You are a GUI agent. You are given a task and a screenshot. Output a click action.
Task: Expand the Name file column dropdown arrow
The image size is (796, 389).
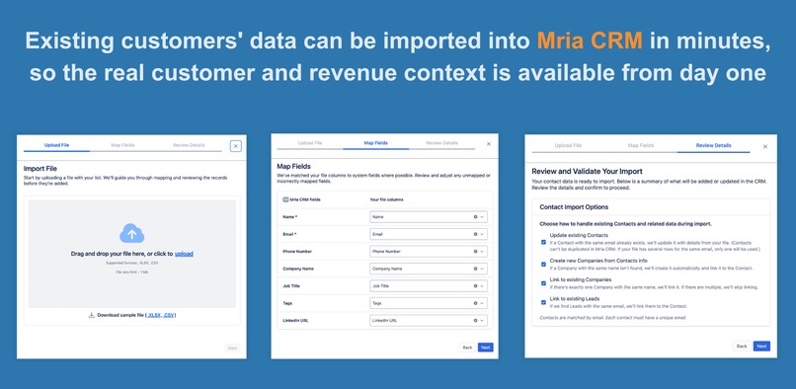[482, 217]
